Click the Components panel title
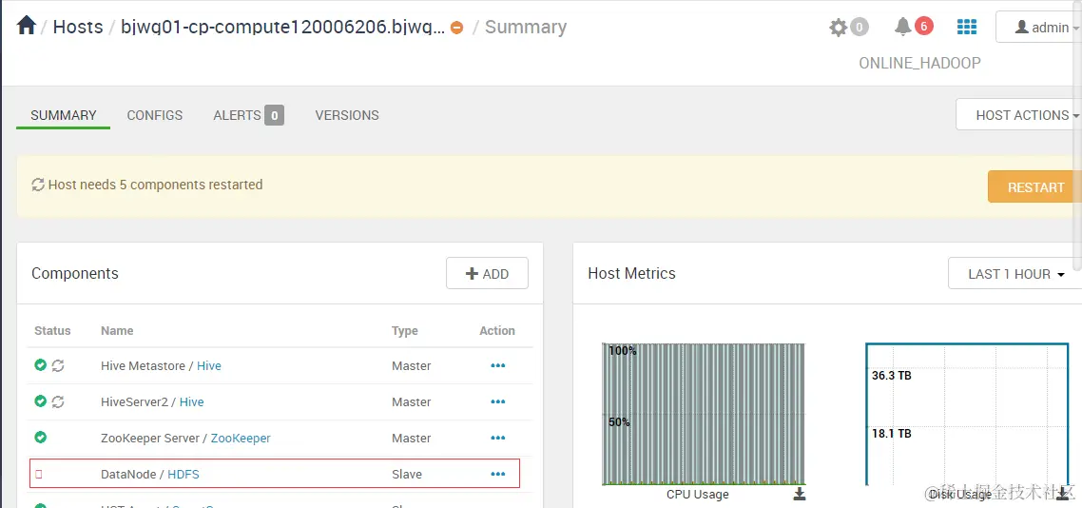 (75, 273)
